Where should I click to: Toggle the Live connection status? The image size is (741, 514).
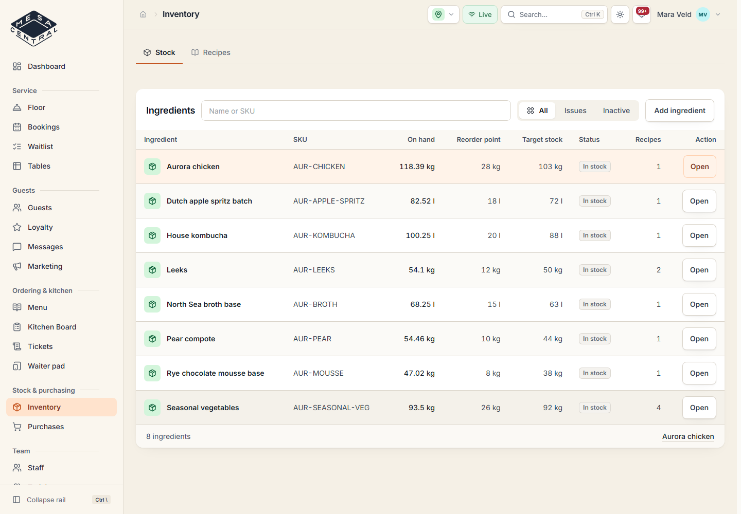click(480, 14)
